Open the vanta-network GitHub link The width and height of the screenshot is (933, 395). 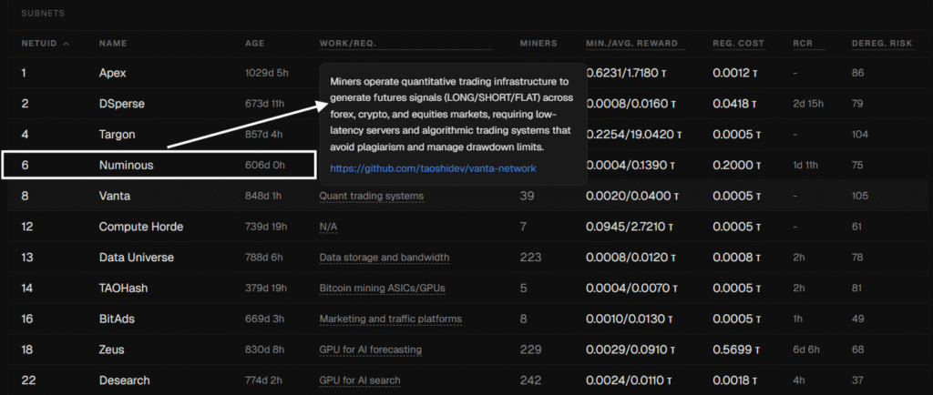tap(433, 168)
